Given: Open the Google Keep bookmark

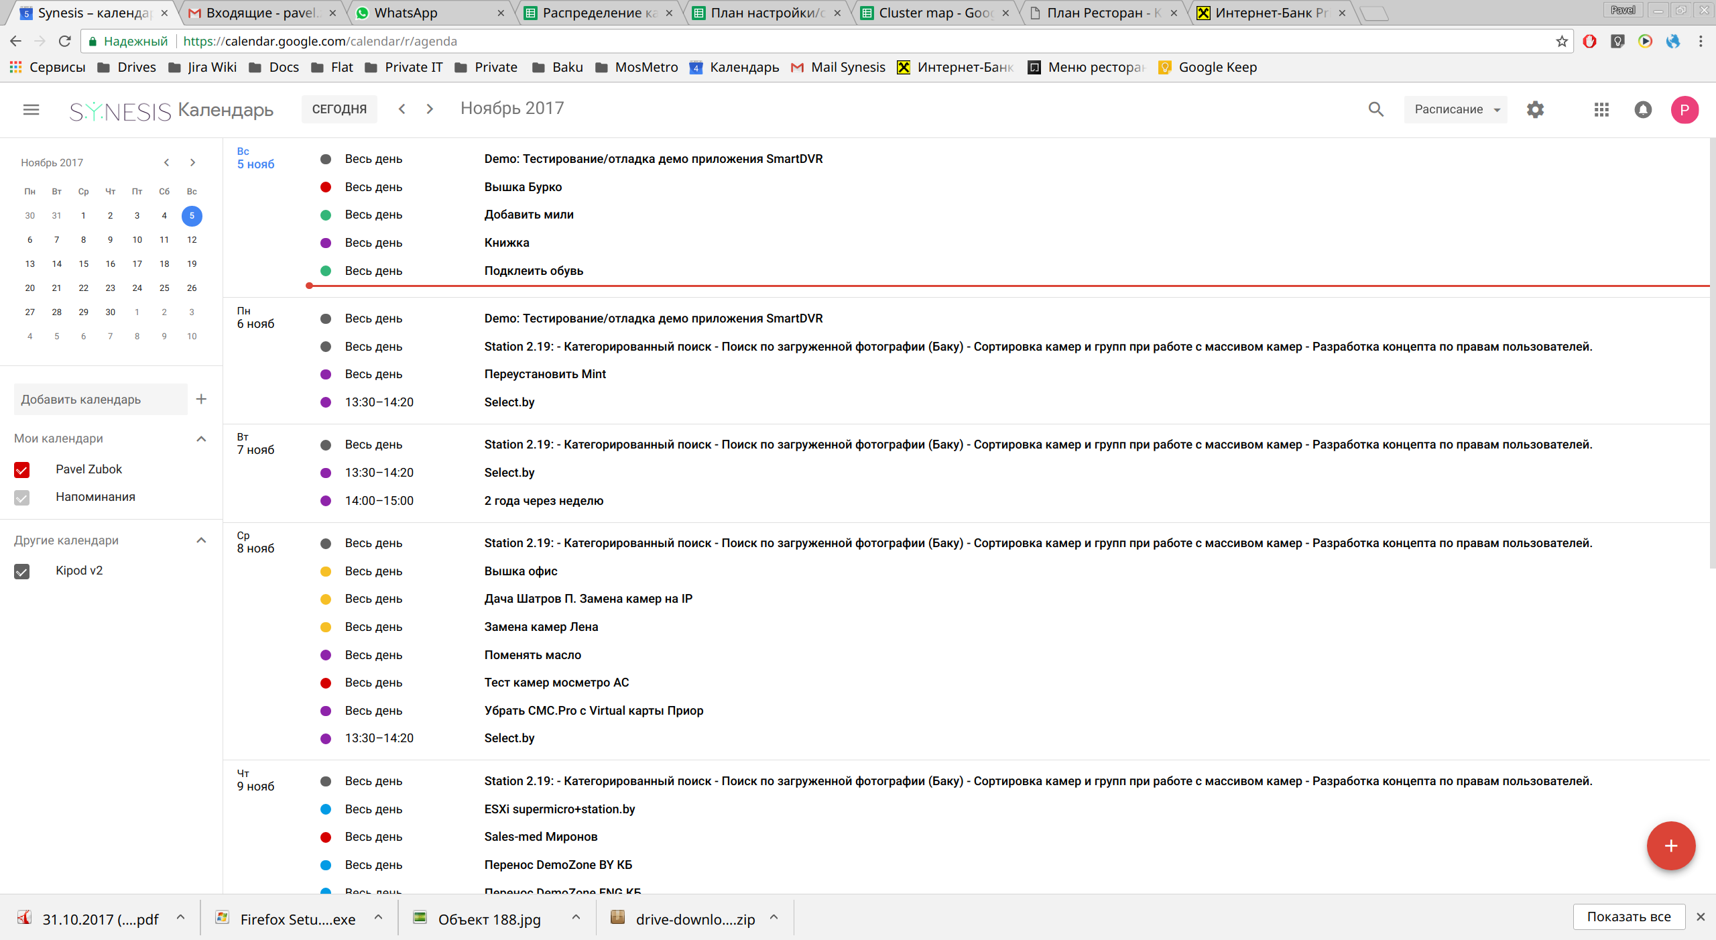Looking at the screenshot, I should [x=1207, y=67].
